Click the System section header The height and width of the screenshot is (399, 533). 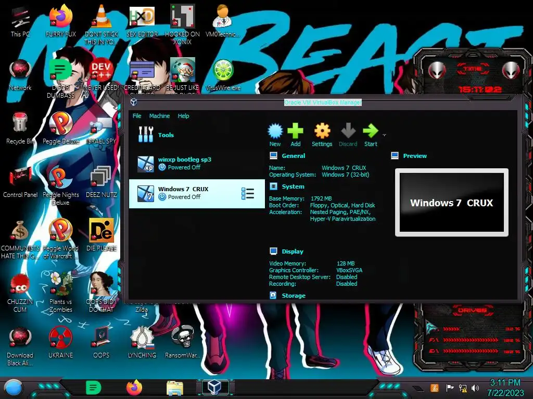click(x=293, y=187)
